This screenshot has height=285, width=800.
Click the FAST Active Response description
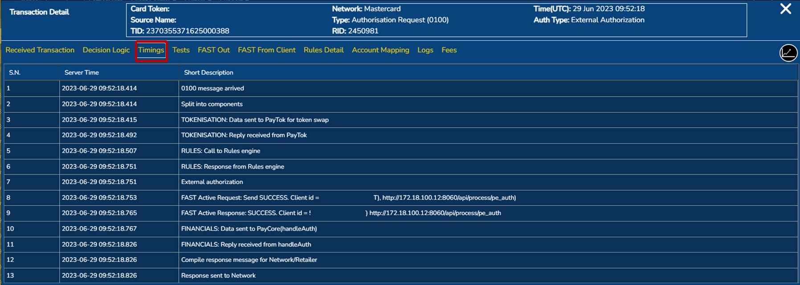point(341,213)
